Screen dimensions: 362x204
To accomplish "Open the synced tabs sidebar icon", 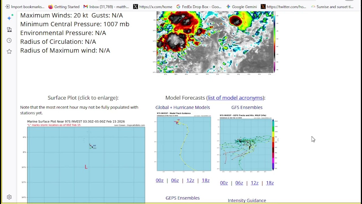I will click(9, 29).
